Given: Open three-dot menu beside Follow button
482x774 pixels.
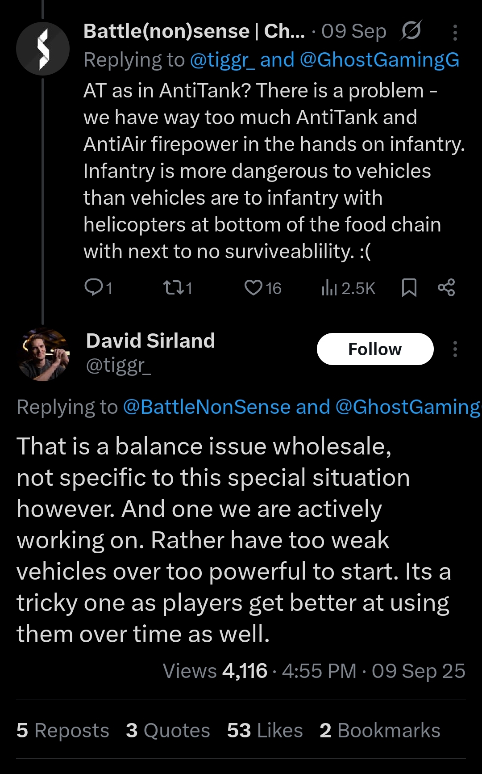Looking at the screenshot, I should pyautogui.click(x=455, y=349).
